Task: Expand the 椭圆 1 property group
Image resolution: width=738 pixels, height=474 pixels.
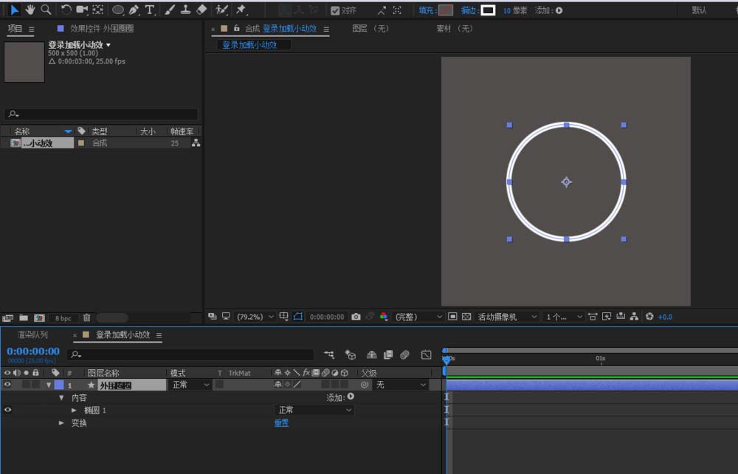Action: [74, 410]
